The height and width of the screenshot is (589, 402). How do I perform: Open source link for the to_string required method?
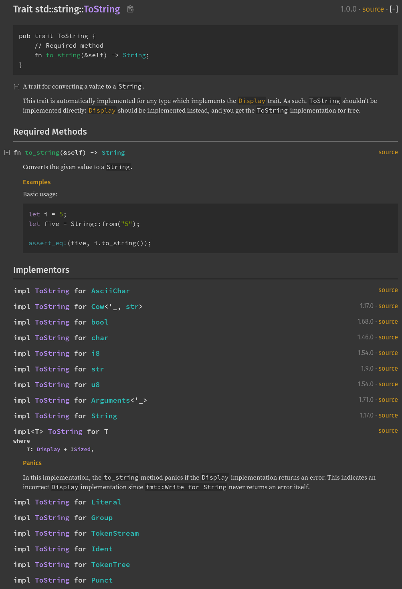tap(388, 152)
